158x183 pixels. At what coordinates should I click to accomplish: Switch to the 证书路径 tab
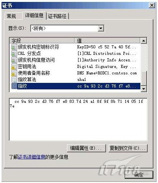57,16
